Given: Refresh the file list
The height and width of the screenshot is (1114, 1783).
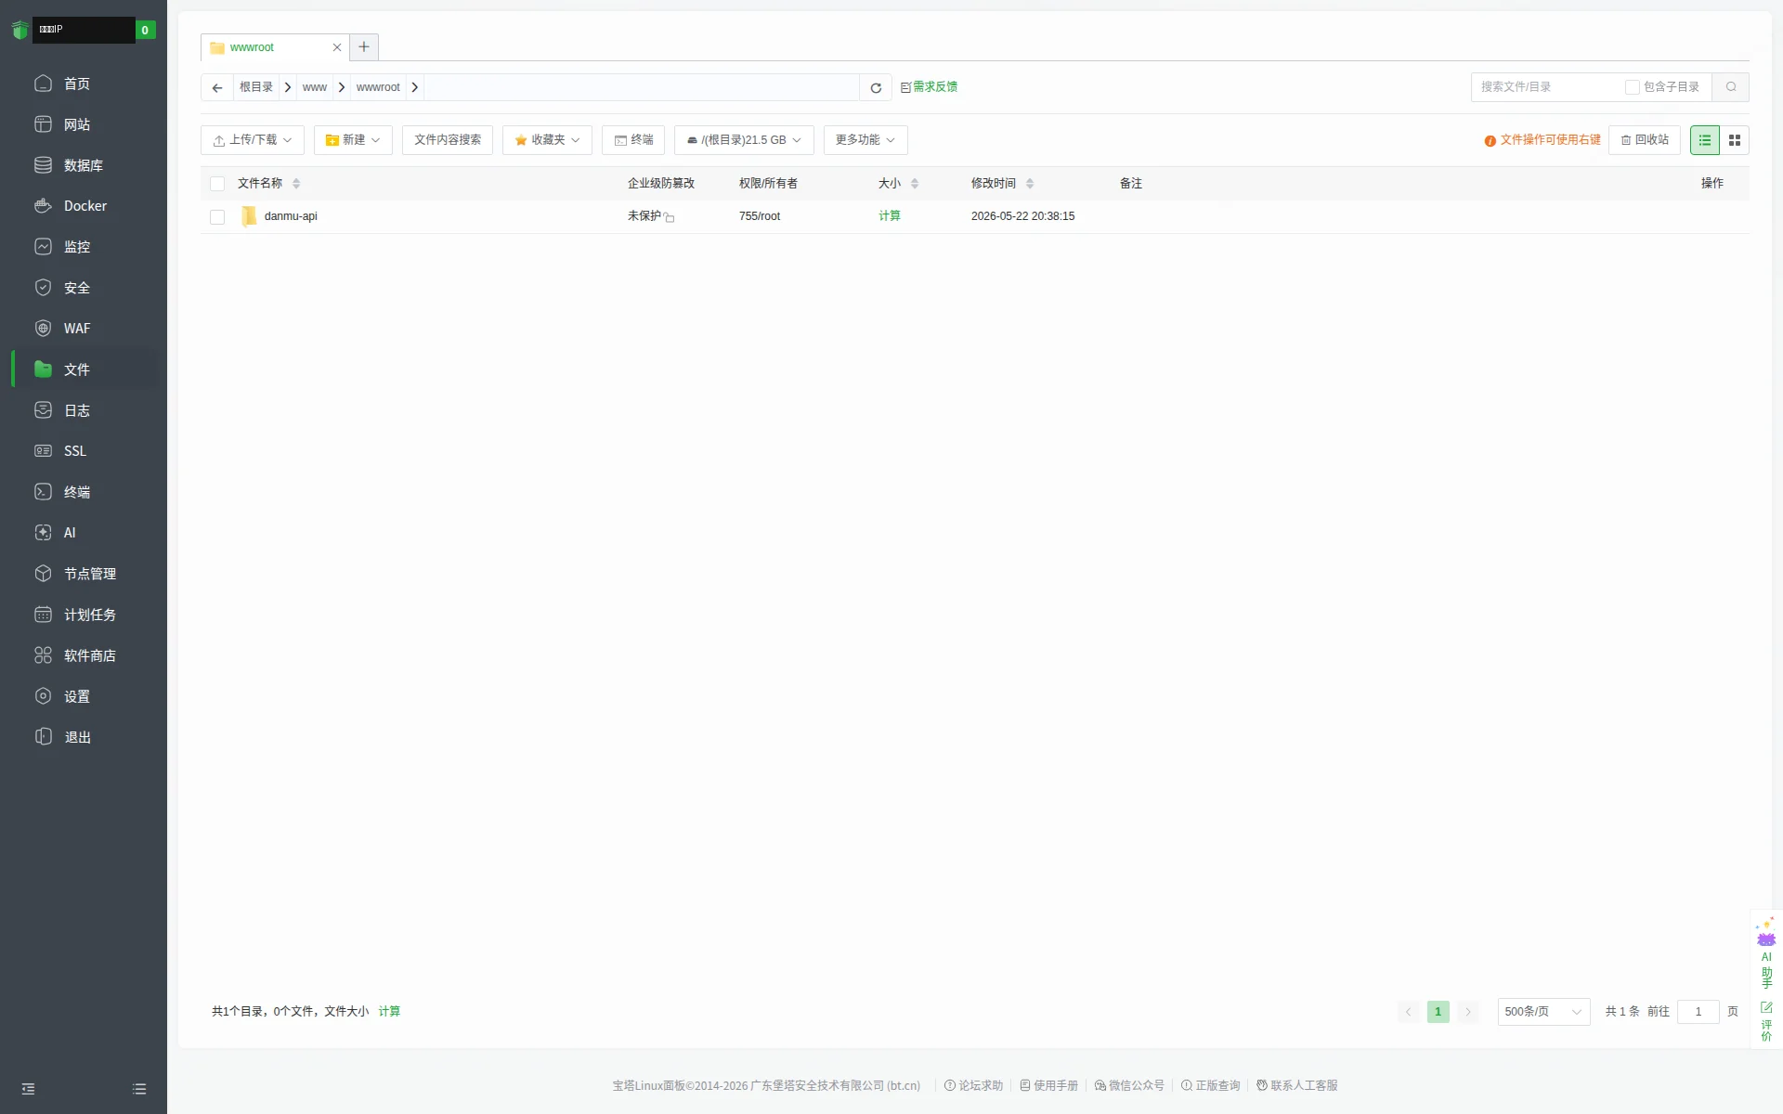Looking at the screenshot, I should [876, 87].
